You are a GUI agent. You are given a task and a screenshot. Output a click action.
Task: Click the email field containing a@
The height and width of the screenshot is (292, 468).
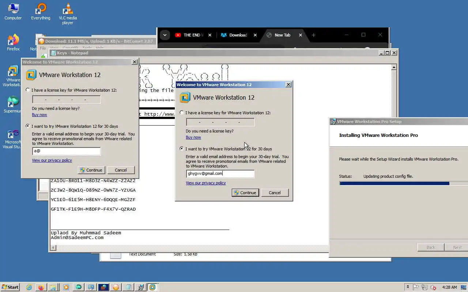(66, 151)
